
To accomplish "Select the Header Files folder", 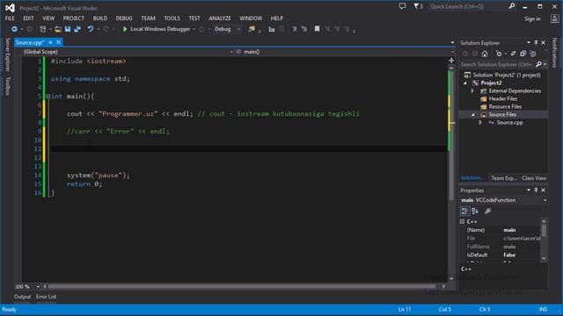I will click(503, 99).
